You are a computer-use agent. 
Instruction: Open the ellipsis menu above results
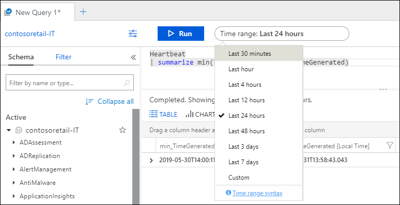[383, 89]
